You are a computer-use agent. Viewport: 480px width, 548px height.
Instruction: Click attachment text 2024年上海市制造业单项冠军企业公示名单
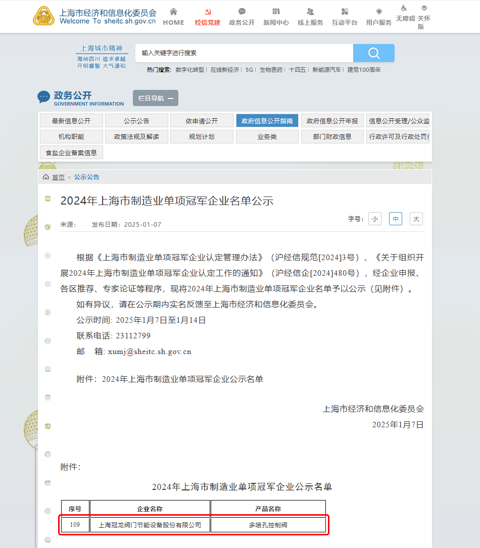[182, 379]
